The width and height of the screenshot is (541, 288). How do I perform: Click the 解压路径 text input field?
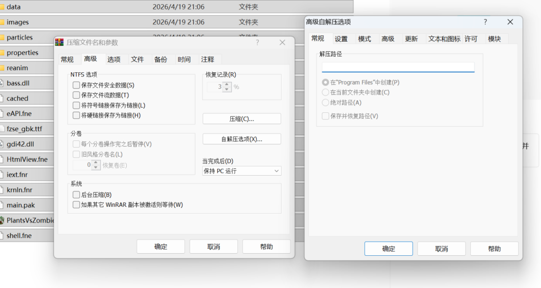click(x=398, y=67)
